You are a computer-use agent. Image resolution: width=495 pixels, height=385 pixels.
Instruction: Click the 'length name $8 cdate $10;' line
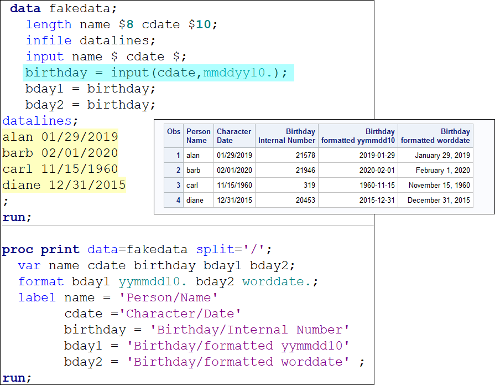122,24
